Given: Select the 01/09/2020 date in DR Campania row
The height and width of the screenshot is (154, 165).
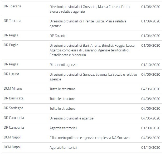Looking at the screenshot, I should pos(151,128).
